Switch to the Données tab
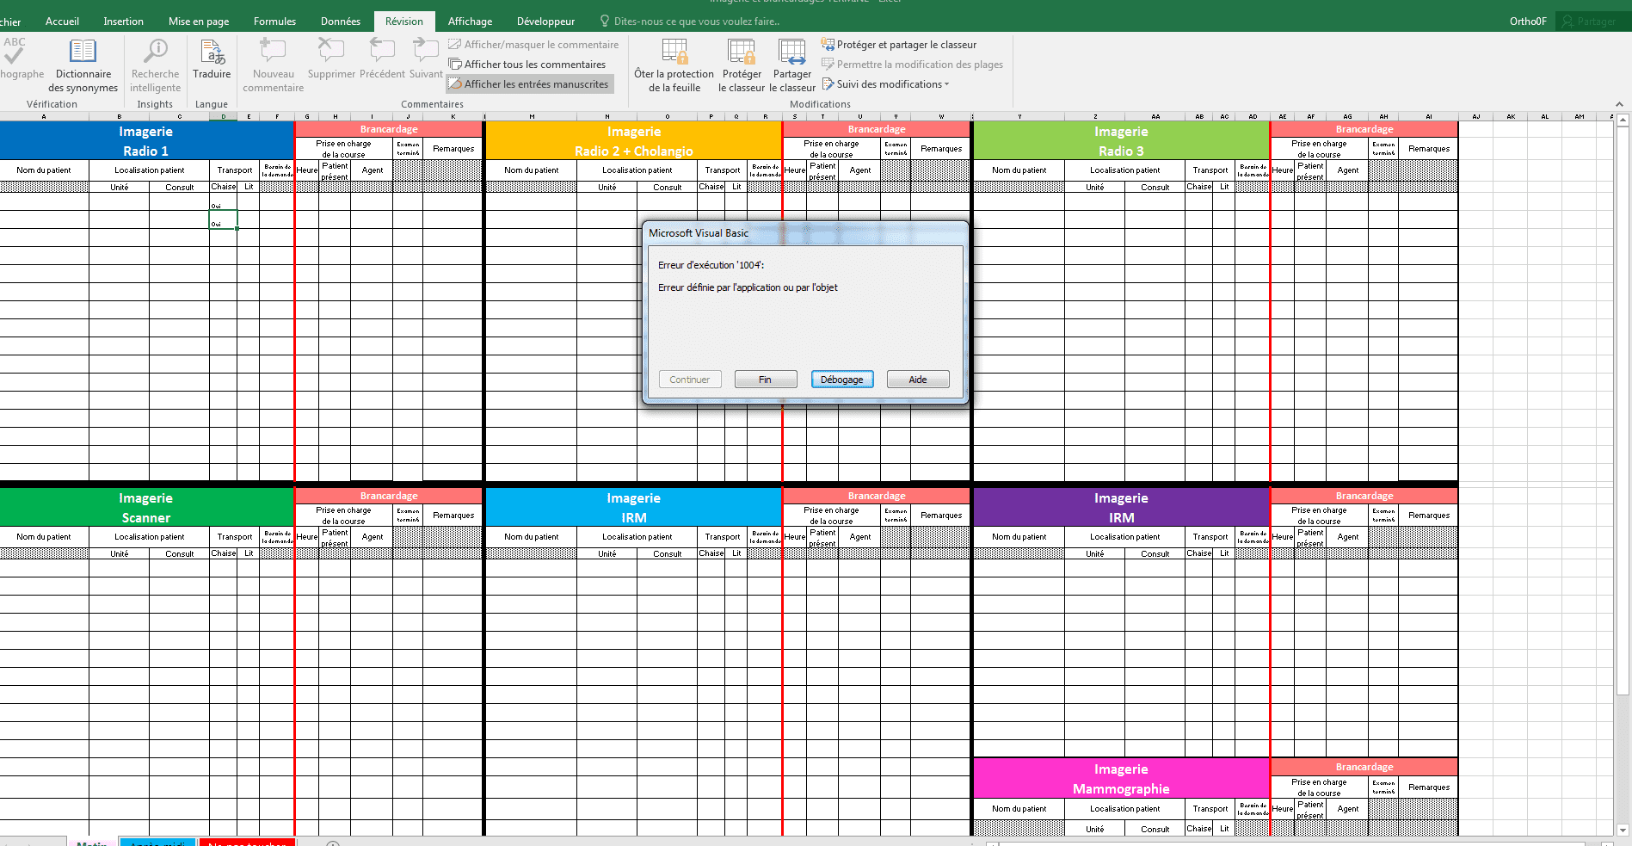 point(341,22)
